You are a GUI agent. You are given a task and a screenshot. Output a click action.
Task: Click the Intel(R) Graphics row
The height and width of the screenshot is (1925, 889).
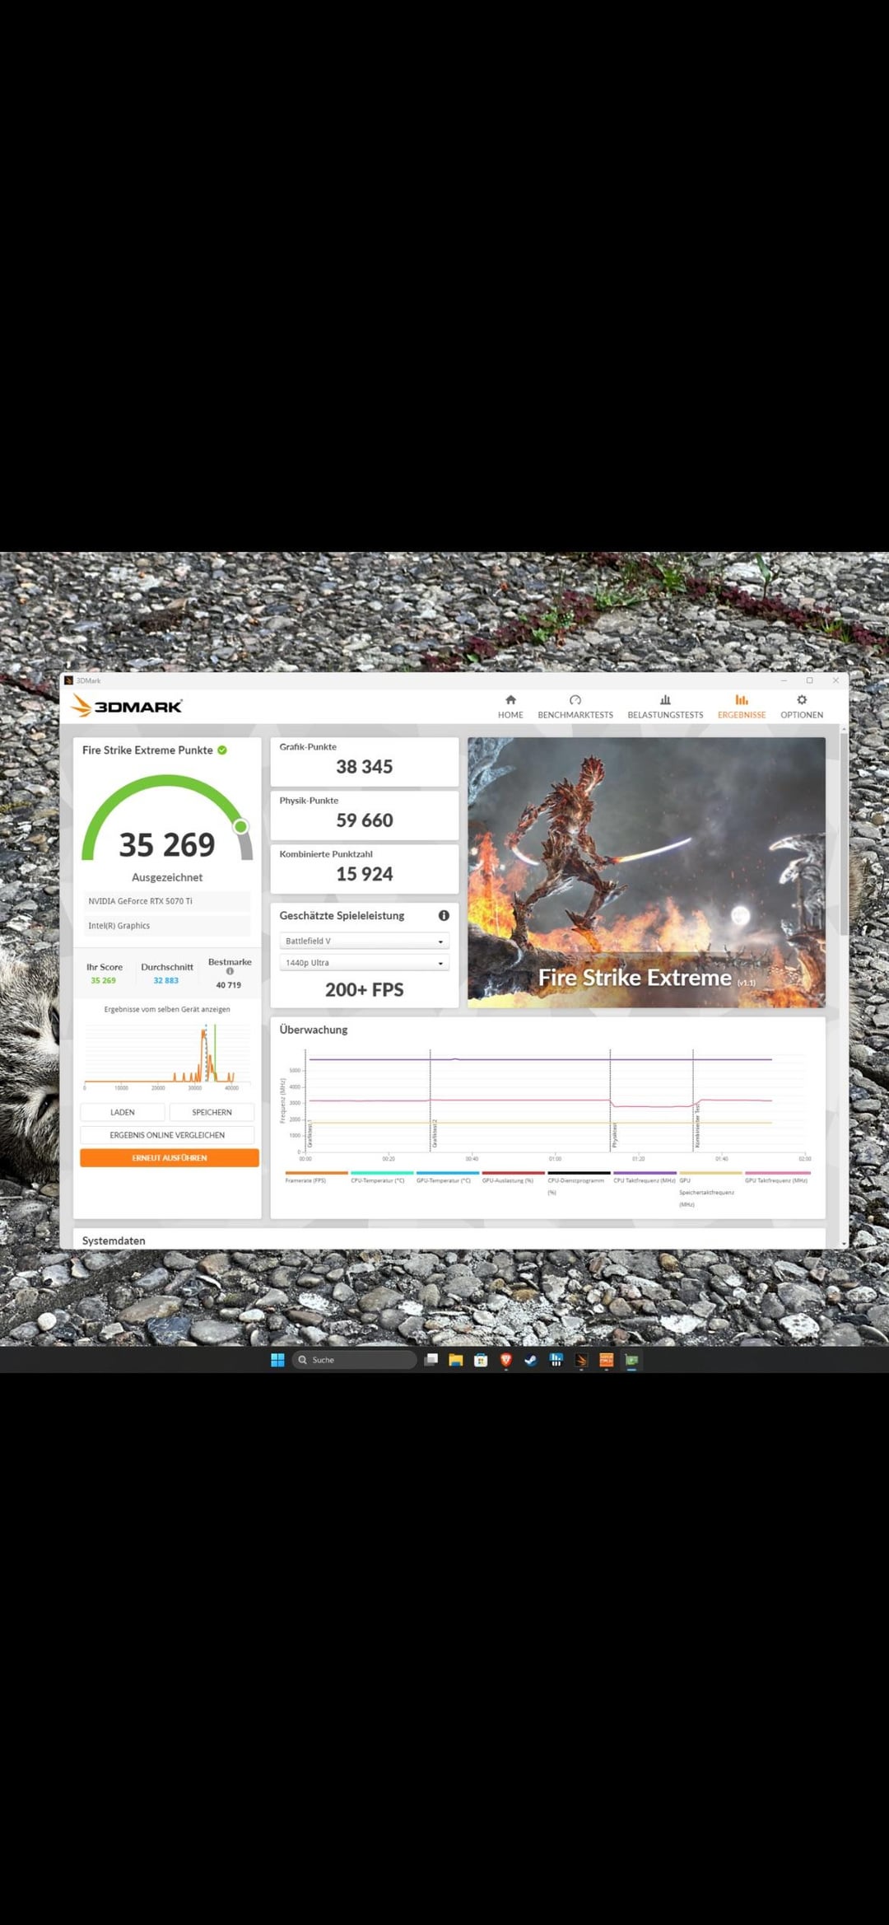point(167,926)
